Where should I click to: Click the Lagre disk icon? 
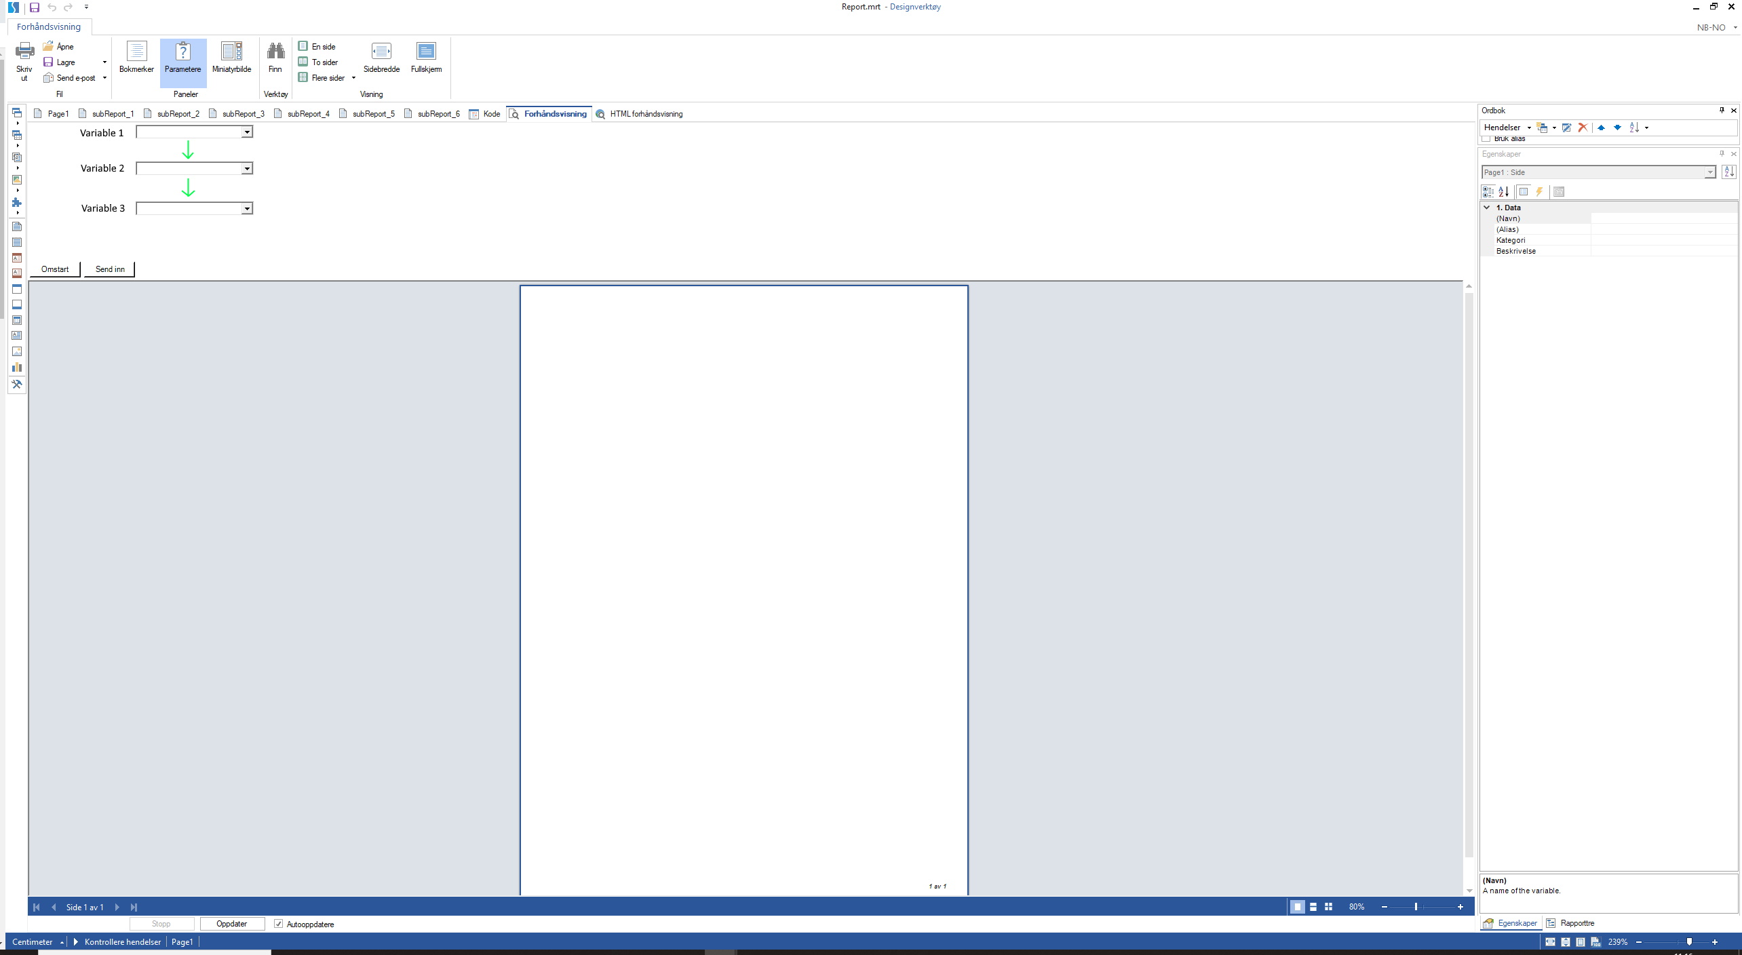(x=48, y=62)
